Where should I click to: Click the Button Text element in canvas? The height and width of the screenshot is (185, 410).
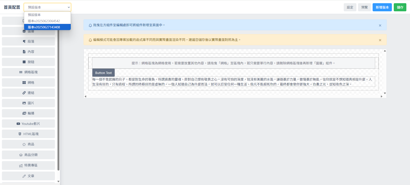click(104, 73)
